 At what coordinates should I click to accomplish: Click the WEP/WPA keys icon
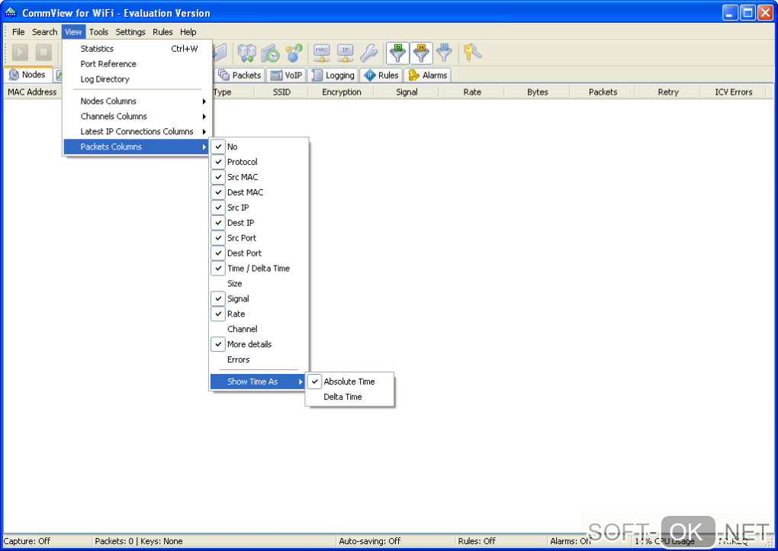pos(472,53)
